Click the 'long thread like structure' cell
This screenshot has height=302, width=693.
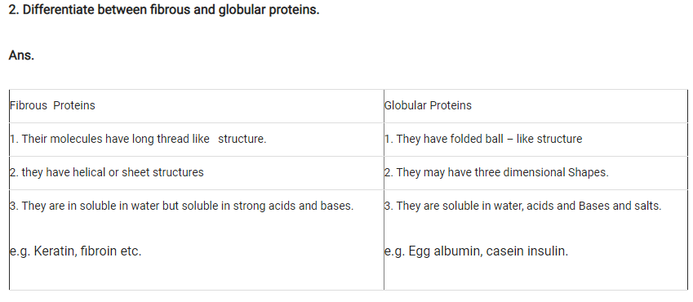click(197, 140)
